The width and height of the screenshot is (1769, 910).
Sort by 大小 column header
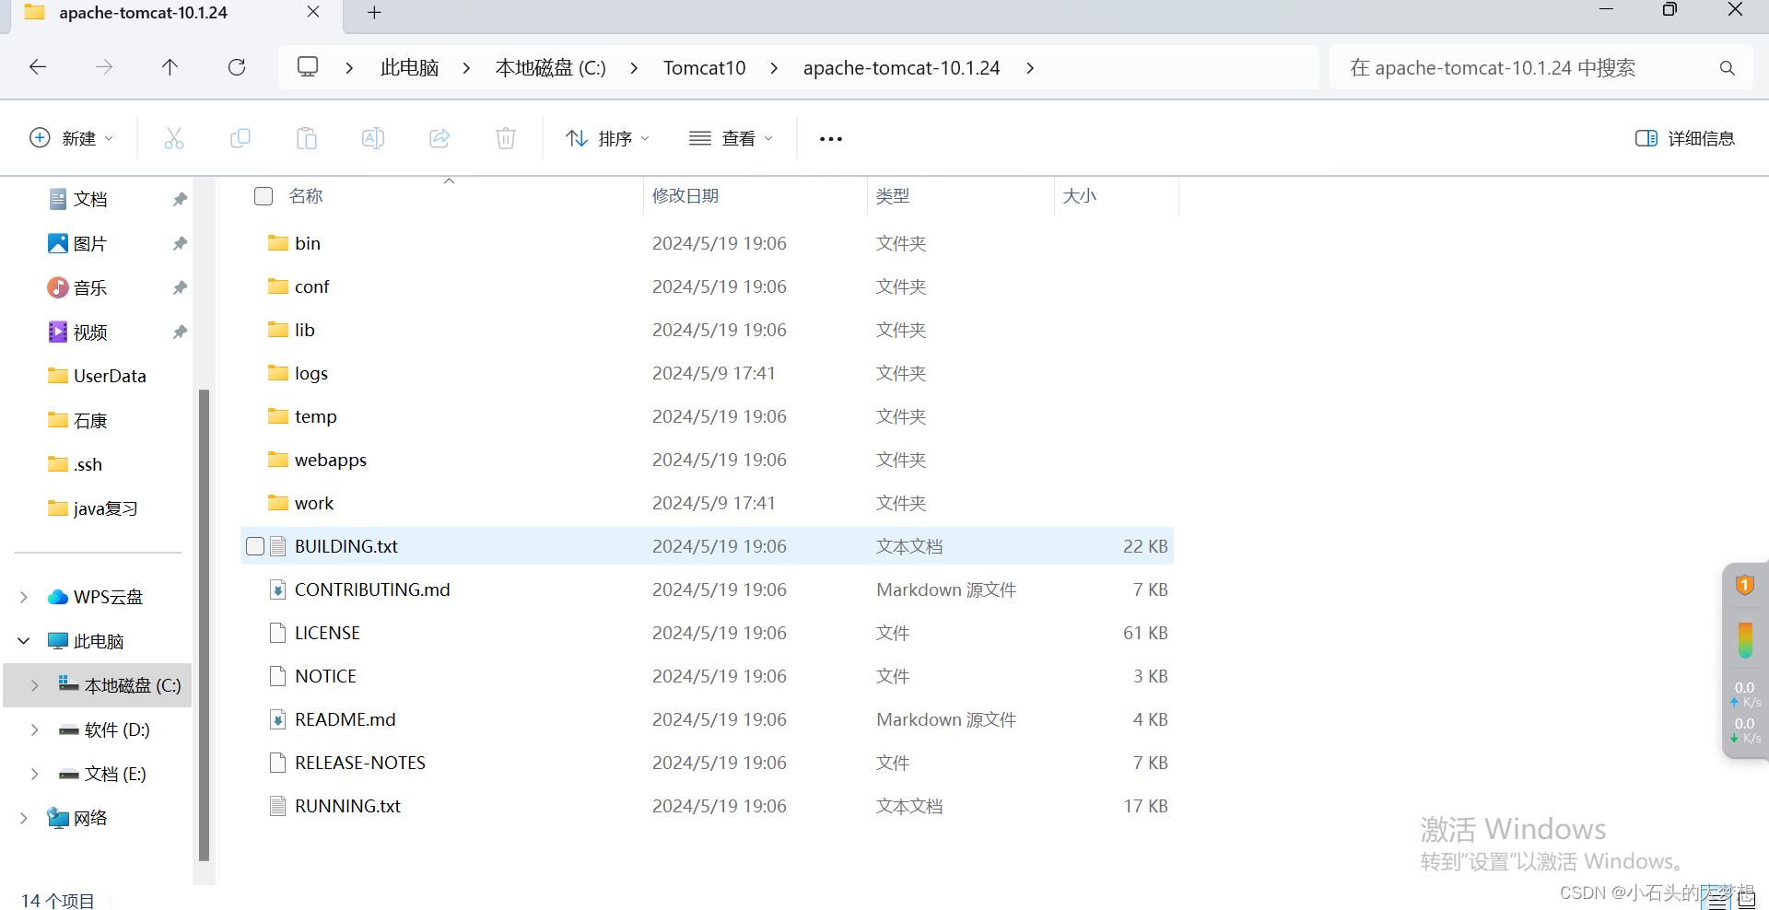click(1080, 196)
